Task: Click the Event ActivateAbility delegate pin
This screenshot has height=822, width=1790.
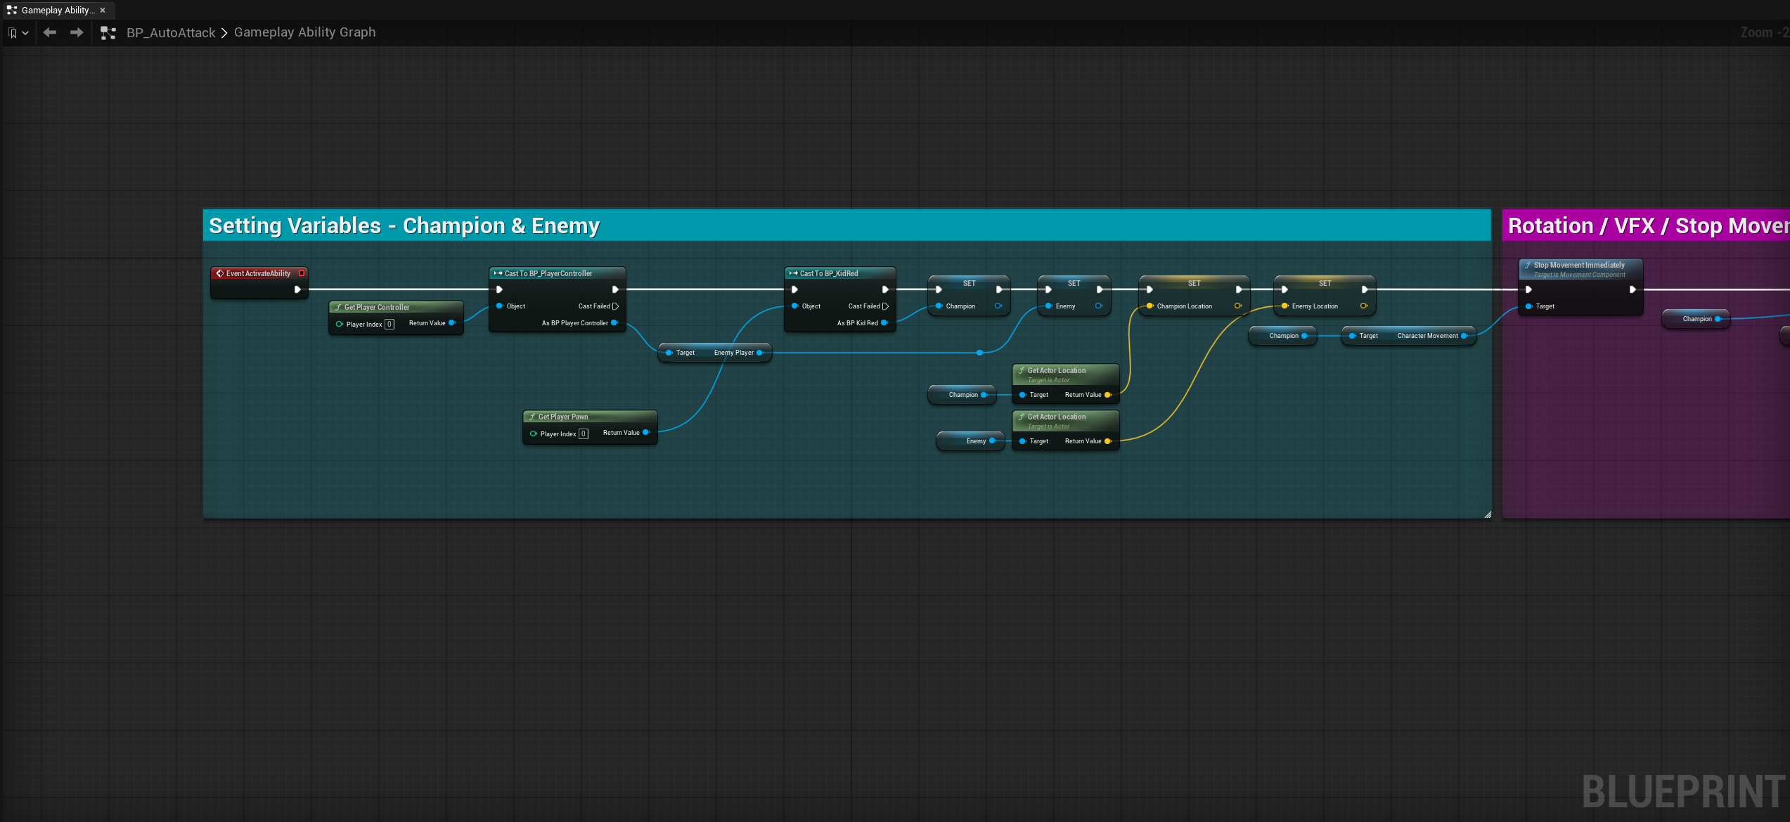Action: tap(302, 273)
